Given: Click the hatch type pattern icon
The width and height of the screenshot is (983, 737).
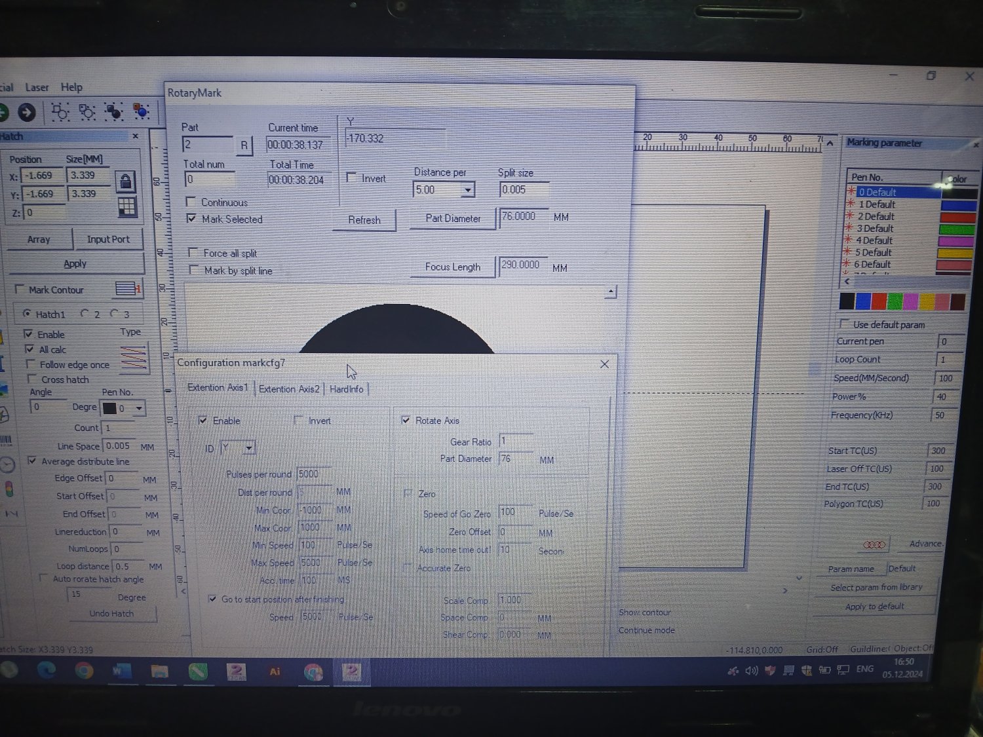Looking at the screenshot, I should pos(134,358).
